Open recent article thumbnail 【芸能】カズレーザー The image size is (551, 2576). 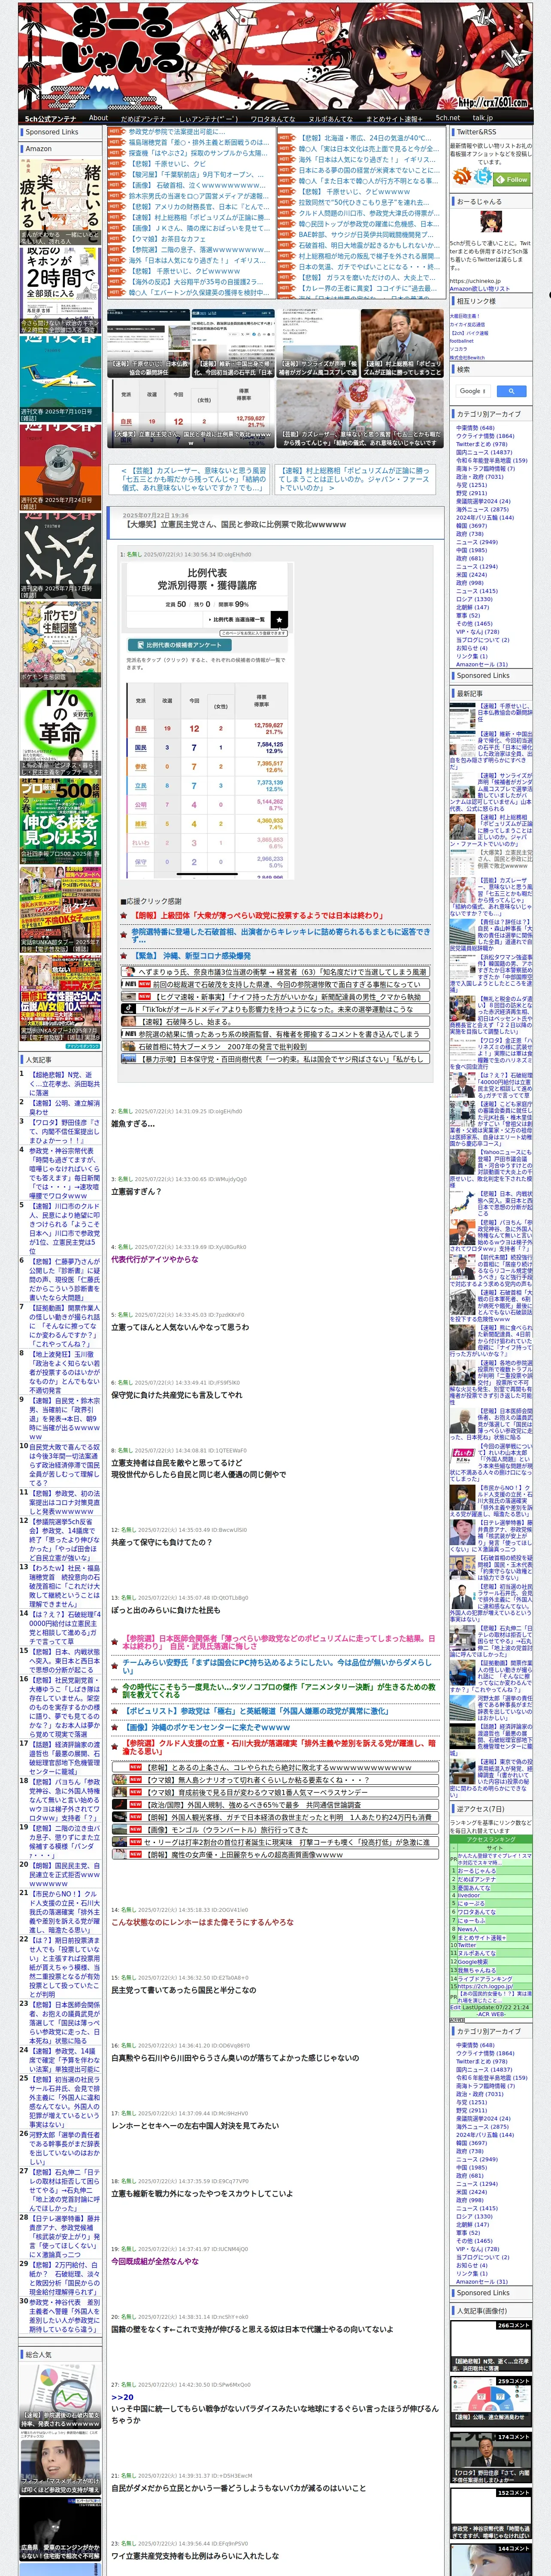tap(463, 889)
